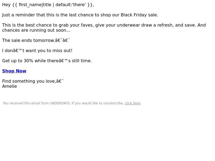Click the 'You received this email' footer text
Viewport: 215px width, 161px height.
(x=21, y=103)
